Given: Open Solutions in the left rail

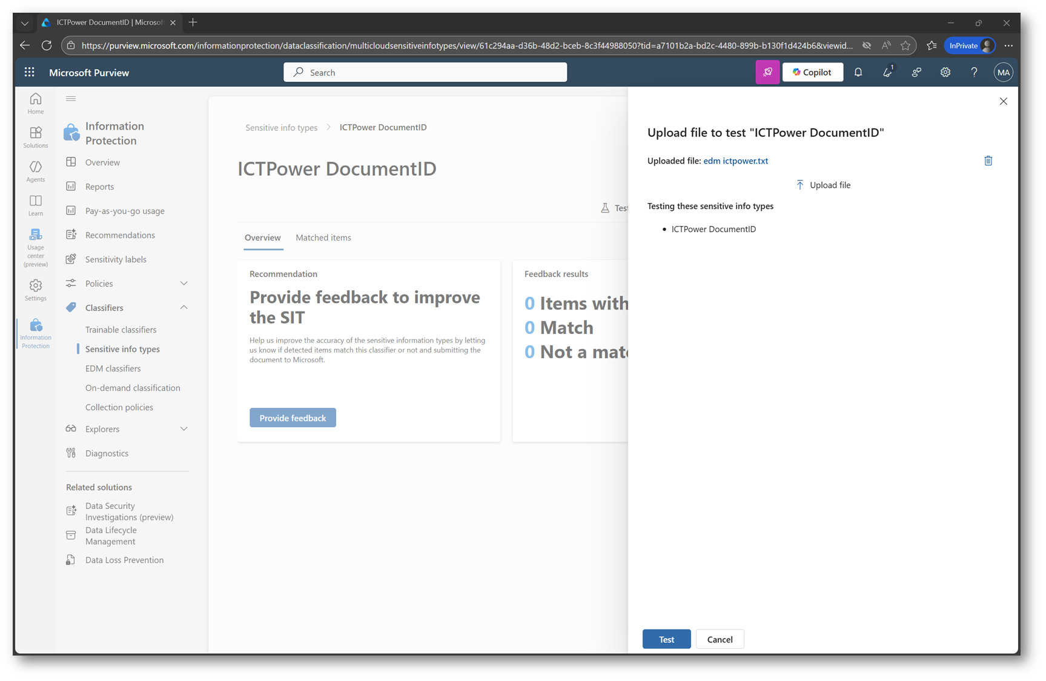Looking at the screenshot, I should click(x=36, y=137).
